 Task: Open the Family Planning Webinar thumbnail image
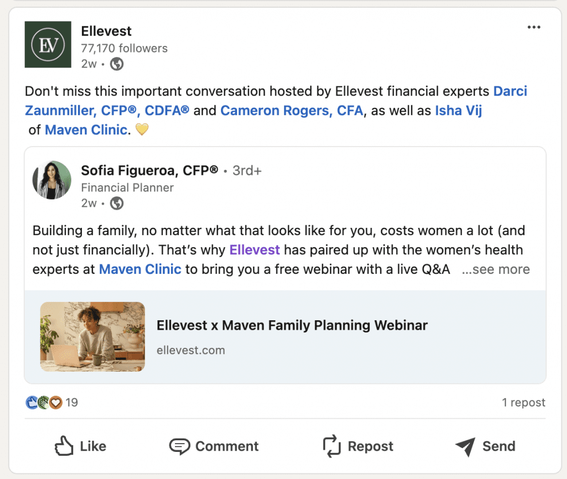coord(92,336)
